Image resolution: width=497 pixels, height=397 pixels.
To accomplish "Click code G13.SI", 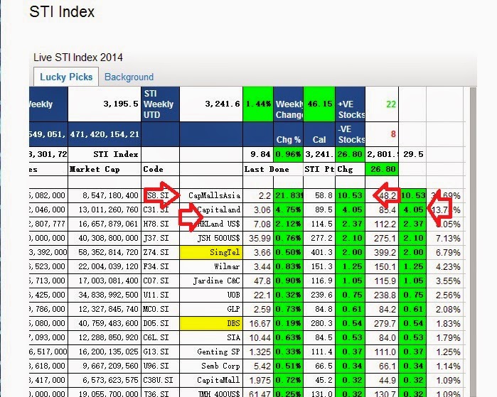I will point(156,352).
